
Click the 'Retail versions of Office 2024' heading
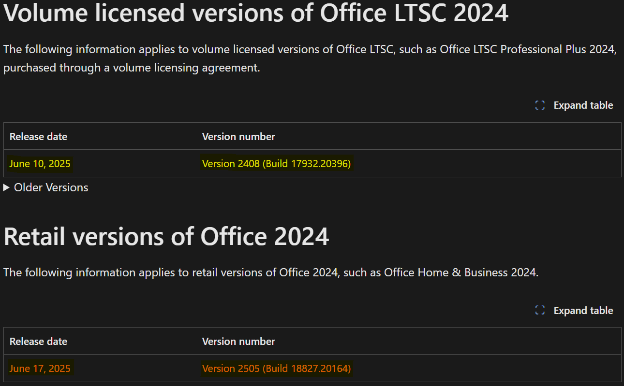(166, 236)
